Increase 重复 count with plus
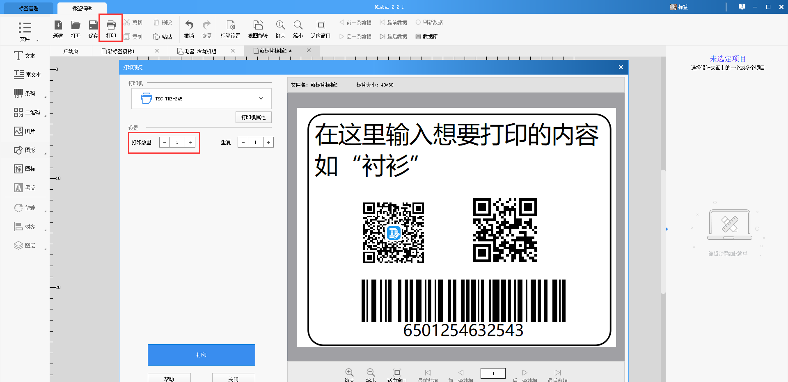 click(x=268, y=142)
